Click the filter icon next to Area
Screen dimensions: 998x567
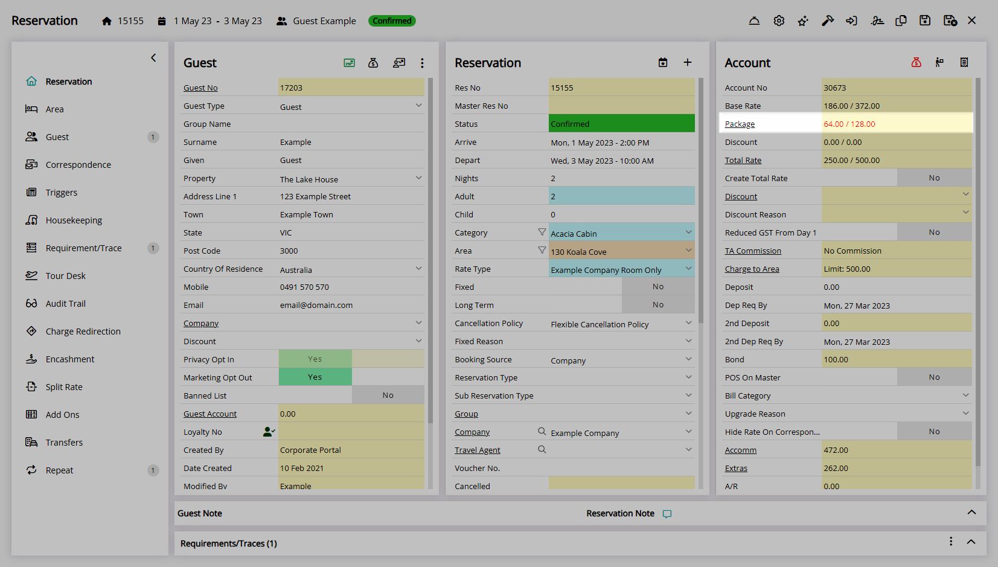pos(542,250)
